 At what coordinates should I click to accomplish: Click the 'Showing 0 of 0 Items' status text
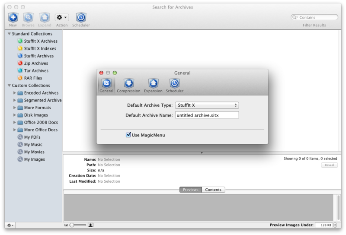(x=310, y=159)
